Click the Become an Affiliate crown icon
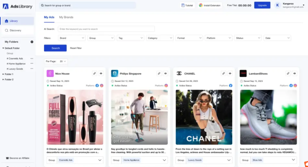308x167 pixels. click(7, 158)
